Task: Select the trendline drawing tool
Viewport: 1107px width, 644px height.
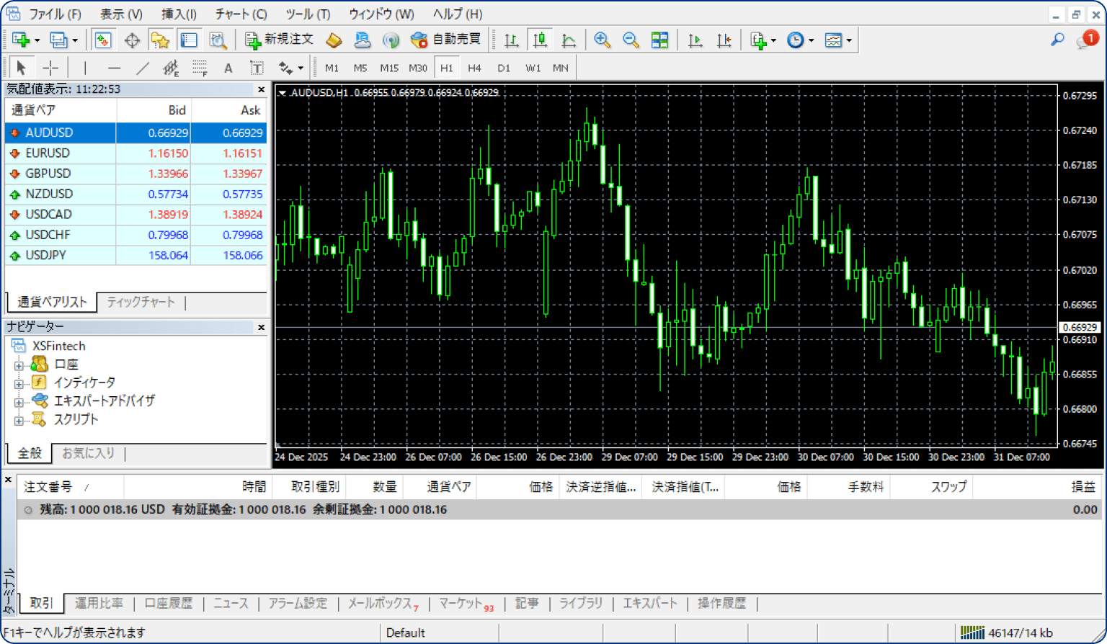Action: pyautogui.click(x=143, y=68)
